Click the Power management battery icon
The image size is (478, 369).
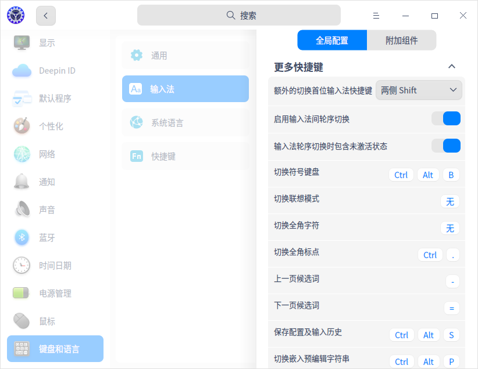[x=22, y=293]
